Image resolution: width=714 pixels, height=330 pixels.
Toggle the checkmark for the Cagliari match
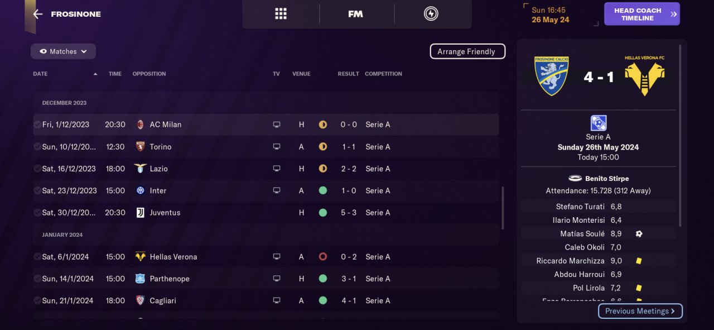point(37,300)
